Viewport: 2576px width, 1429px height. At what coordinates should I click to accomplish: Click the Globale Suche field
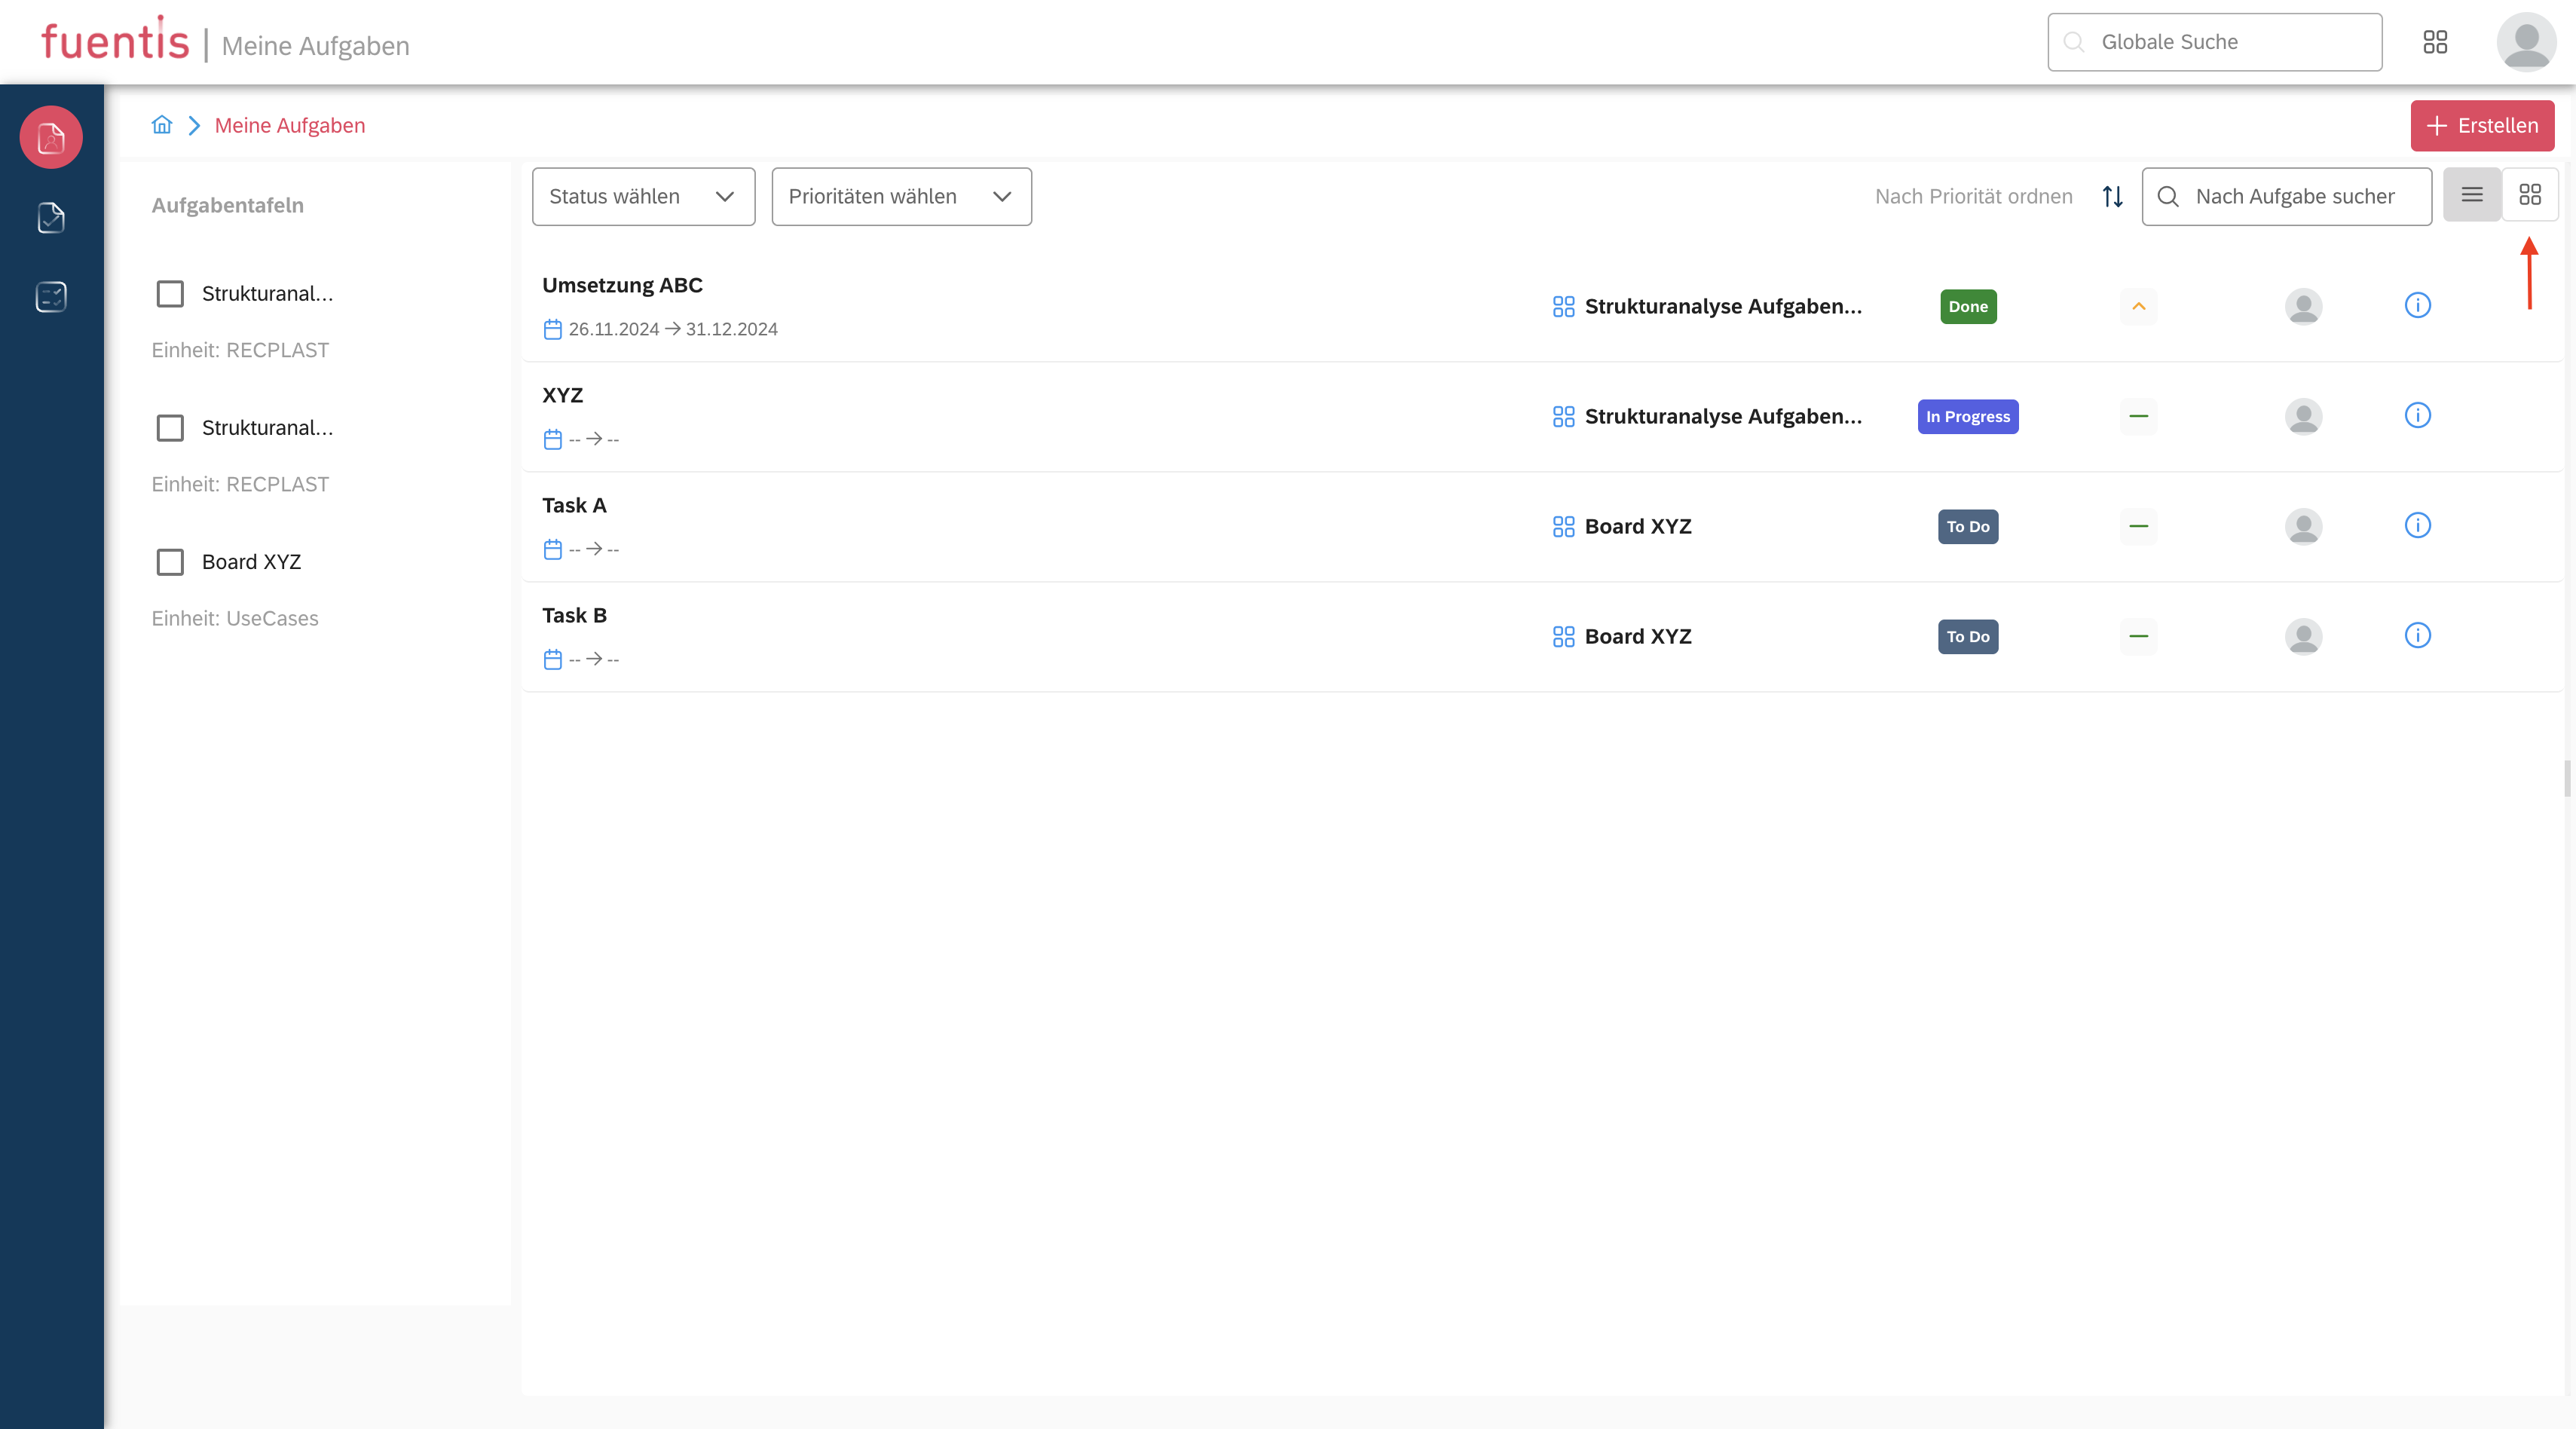click(2214, 42)
